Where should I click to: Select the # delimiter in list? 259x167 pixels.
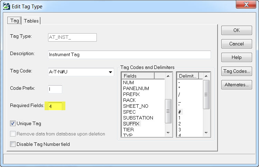[179, 112]
